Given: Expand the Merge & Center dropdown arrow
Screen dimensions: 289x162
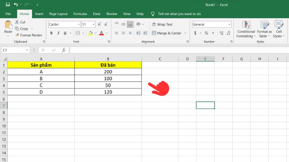Looking at the screenshot, I should [x=185, y=33].
